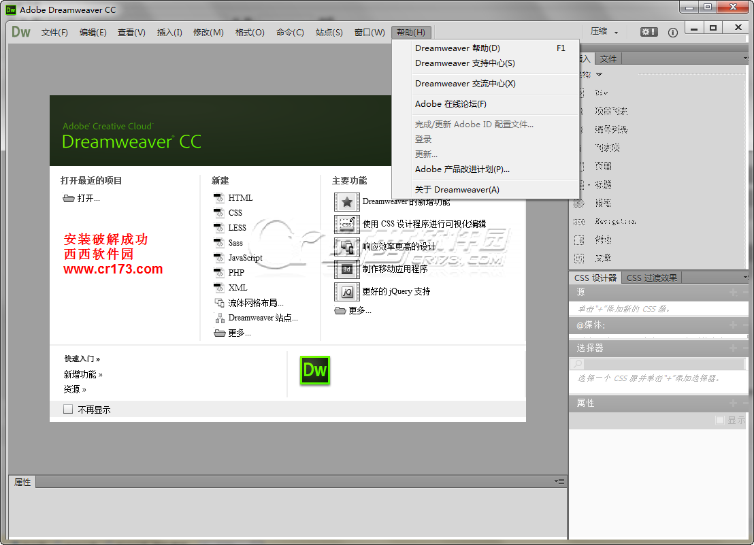This screenshot has height=545, width=754.
Task: Click the HTML new file icon
Action: point(219,197)
